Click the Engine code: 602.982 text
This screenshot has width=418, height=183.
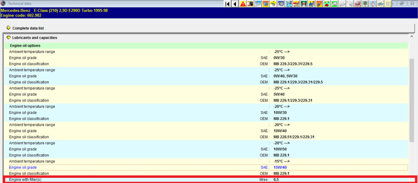point(21,15)
